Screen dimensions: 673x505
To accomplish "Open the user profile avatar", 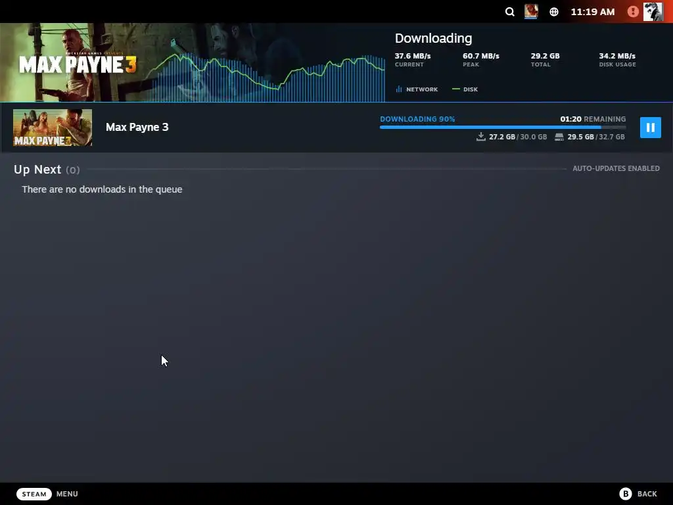I will 653,12.
